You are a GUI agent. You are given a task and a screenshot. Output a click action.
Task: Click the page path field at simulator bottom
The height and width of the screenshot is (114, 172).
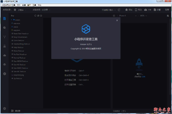tap(119, 111)
